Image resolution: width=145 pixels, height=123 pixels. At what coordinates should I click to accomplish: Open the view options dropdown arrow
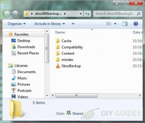point(115,24)
